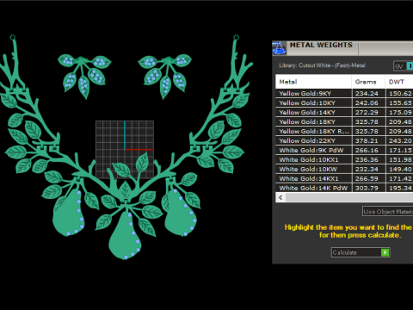The image size is (413, 310).
Task: Click the 234.24 grams value
Action: tap(367, 93)
